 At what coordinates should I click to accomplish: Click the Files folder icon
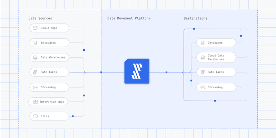(x=35, y=116)
